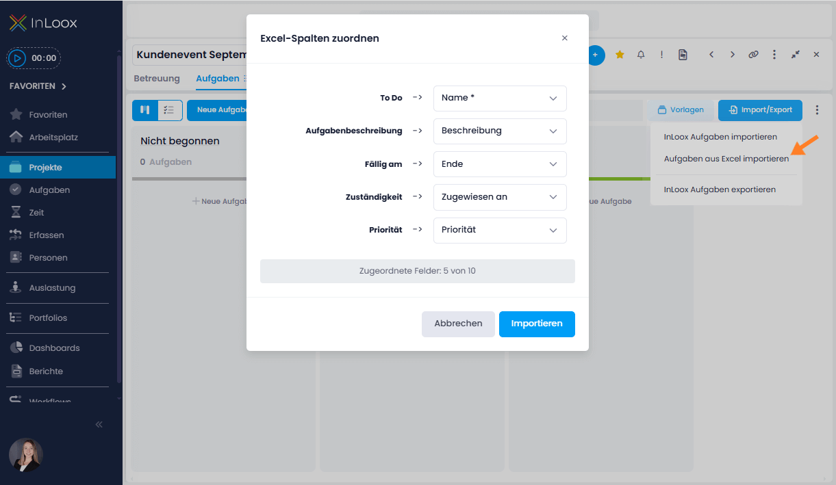Screen dimensions: 836x485
Task: Click the document notes icon in toolbar
Action: [x=683, y=55]
